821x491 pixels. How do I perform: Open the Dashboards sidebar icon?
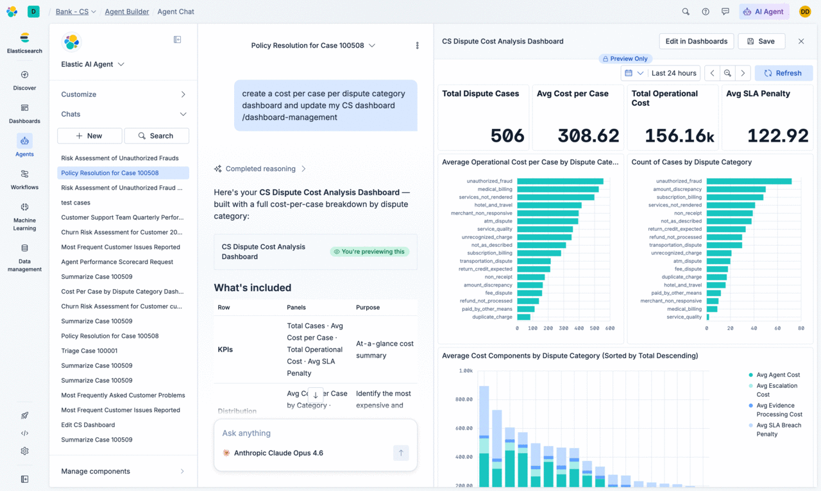24,113
